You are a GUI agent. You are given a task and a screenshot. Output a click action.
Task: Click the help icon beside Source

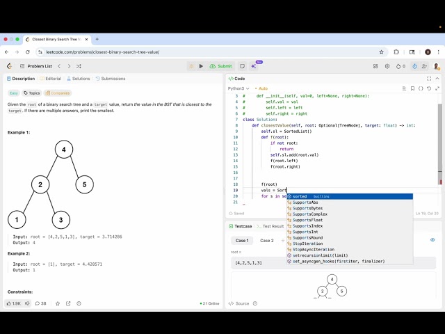[255, 303]
